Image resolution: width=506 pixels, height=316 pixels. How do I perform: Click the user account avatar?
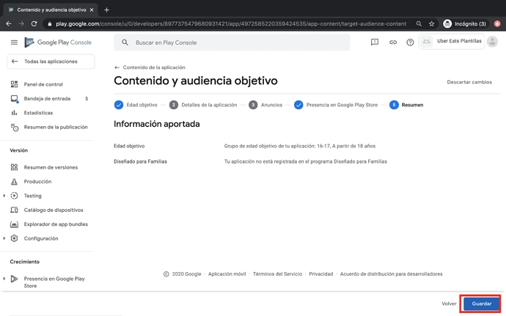click(492, 42)
